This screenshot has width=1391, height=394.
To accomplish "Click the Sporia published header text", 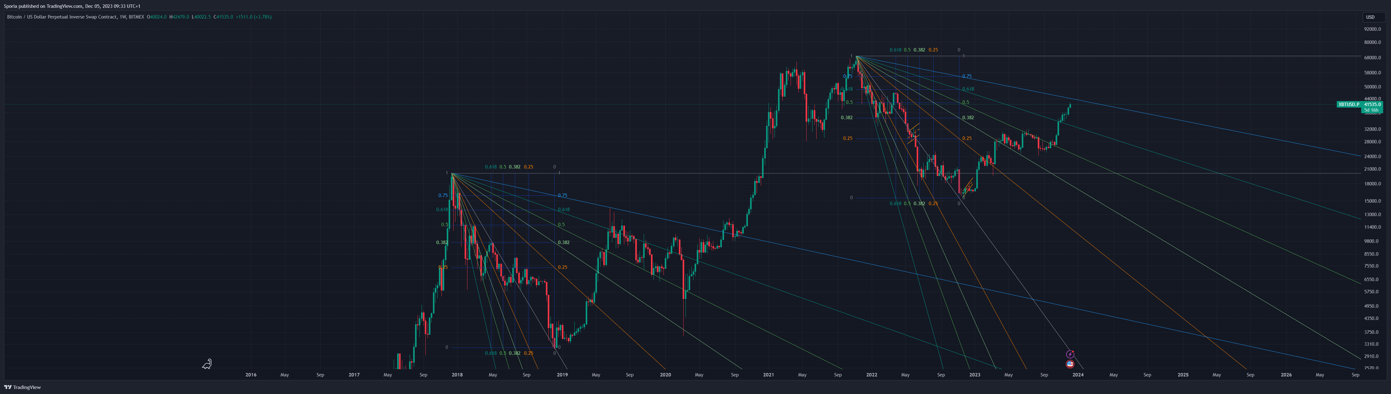I will click(72, 7).
